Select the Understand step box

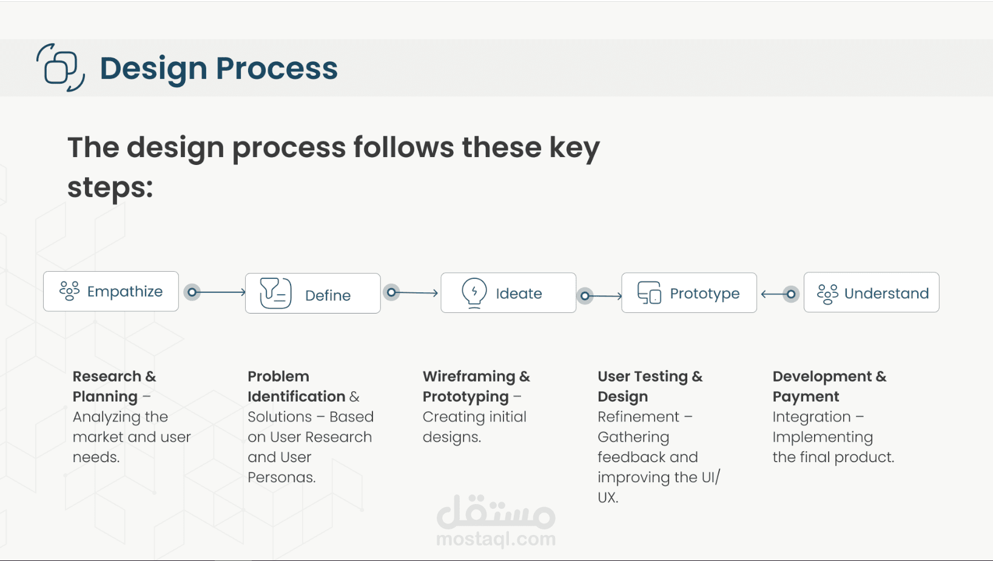point(872,292)
